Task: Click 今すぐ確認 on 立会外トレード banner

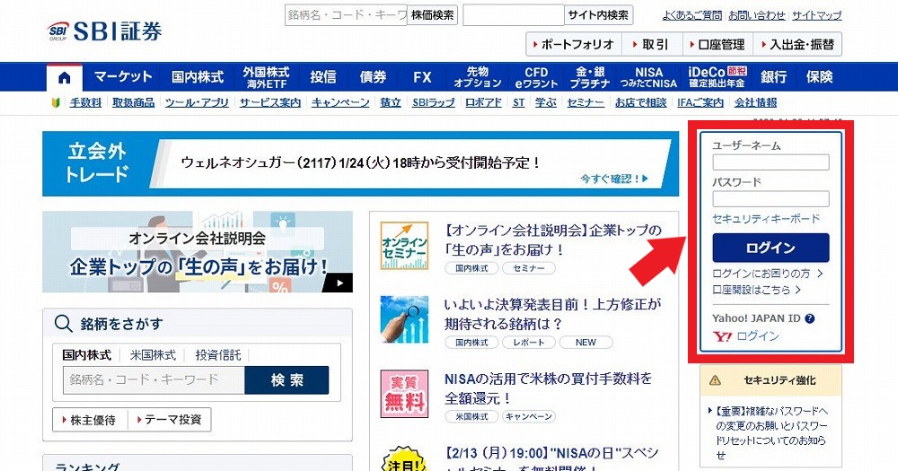Action: click(x=614, y=179)
